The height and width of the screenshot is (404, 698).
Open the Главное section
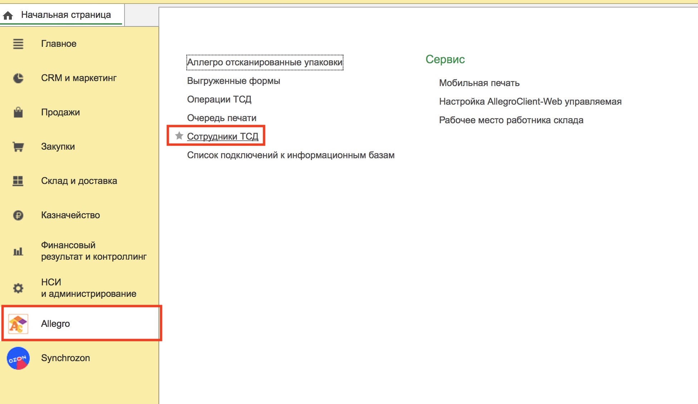(x=59, y=44)
